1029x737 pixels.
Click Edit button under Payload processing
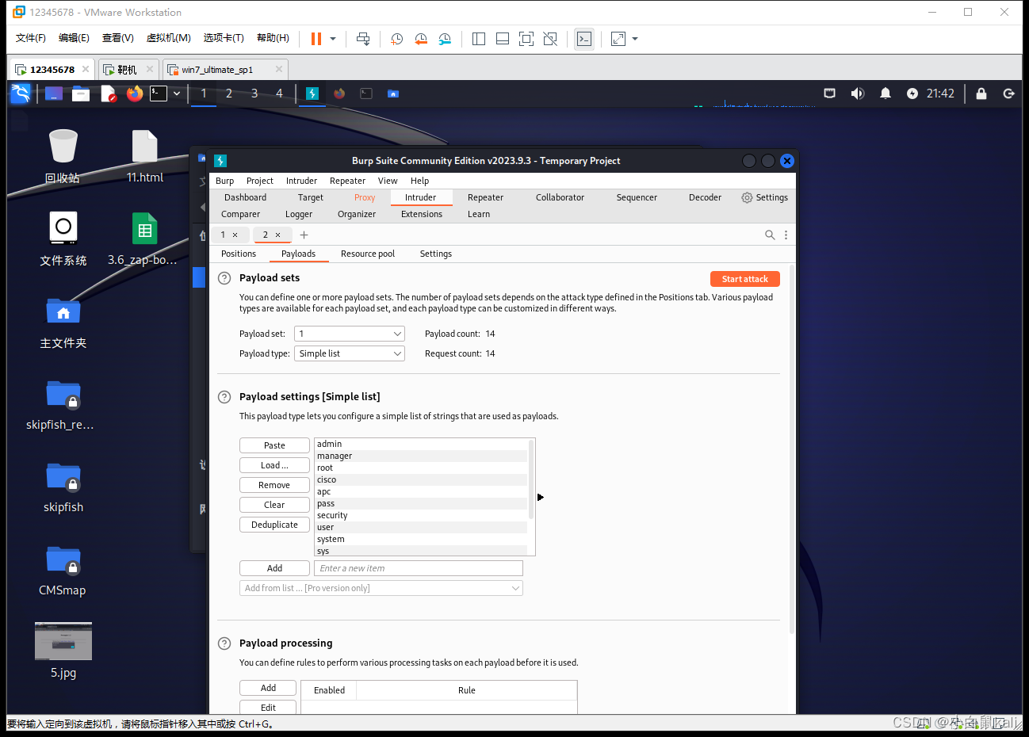click(x=268, y=708)
